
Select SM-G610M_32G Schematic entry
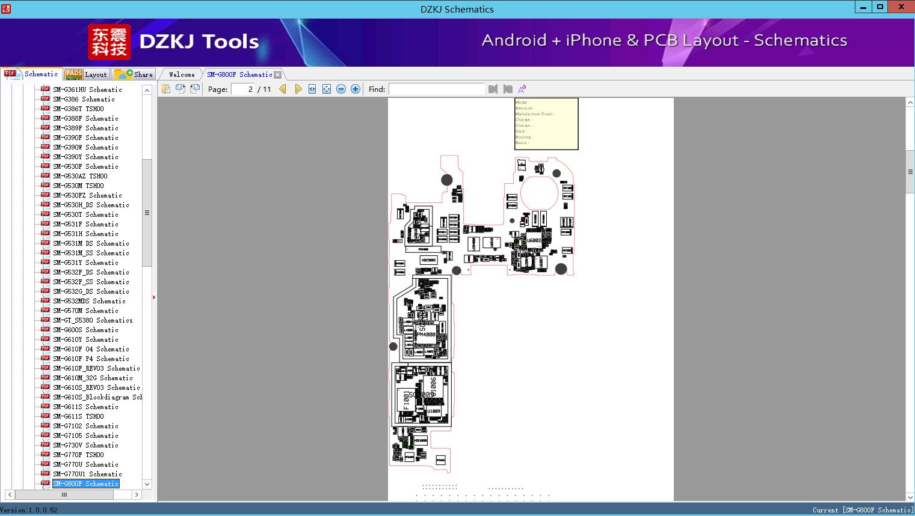(93, 378)
